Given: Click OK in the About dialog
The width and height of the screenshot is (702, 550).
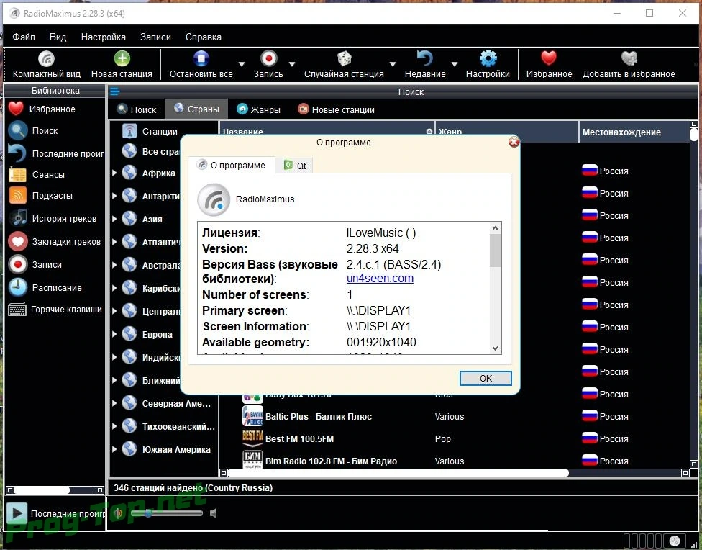Looking at the screenshot, I should (x=486, y=379).
